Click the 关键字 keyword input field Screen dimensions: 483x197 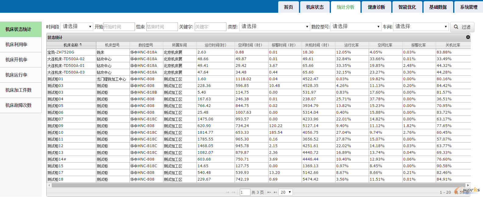[211, 27]
